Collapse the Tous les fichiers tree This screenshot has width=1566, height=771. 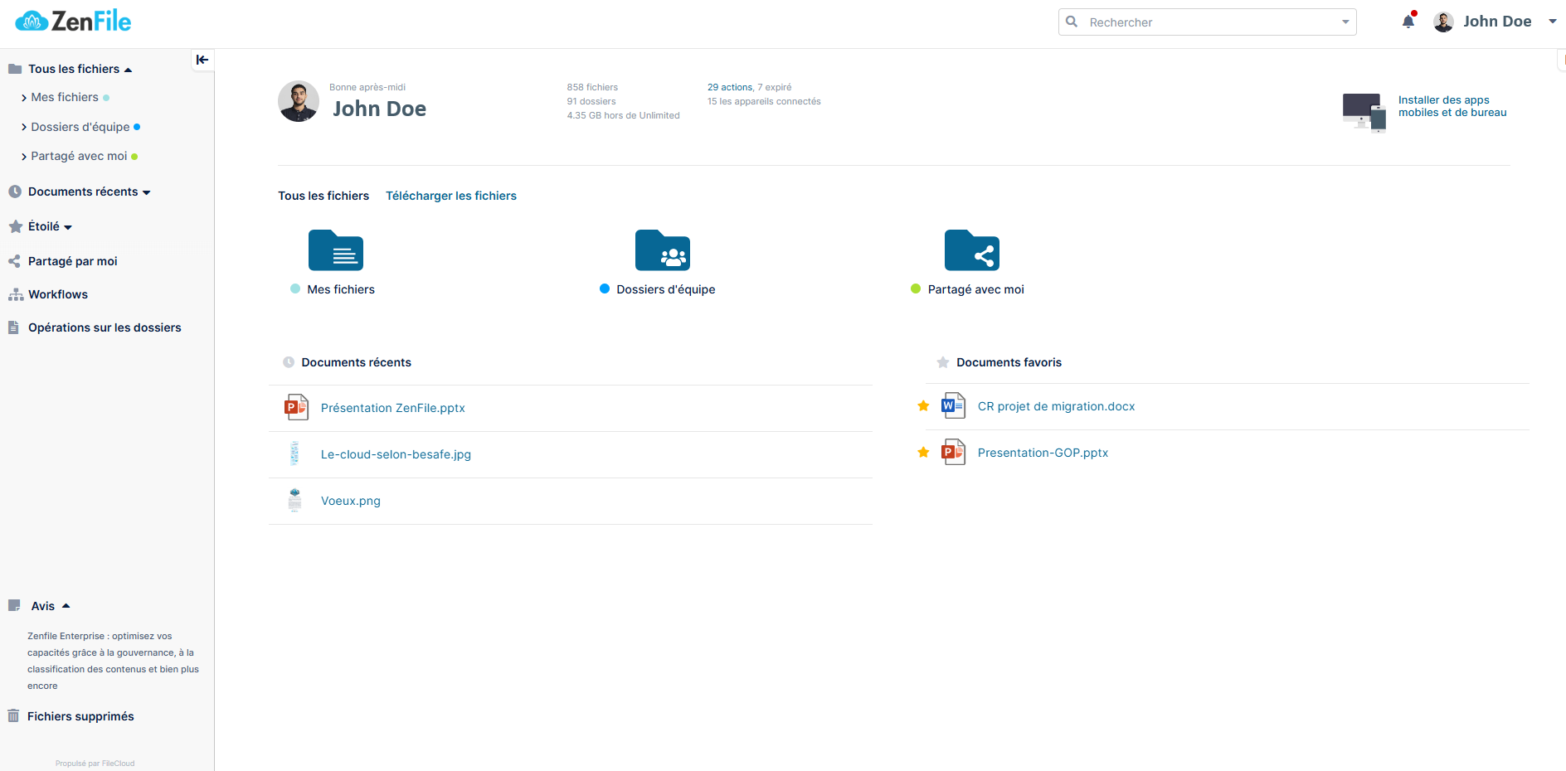point(128,70)
